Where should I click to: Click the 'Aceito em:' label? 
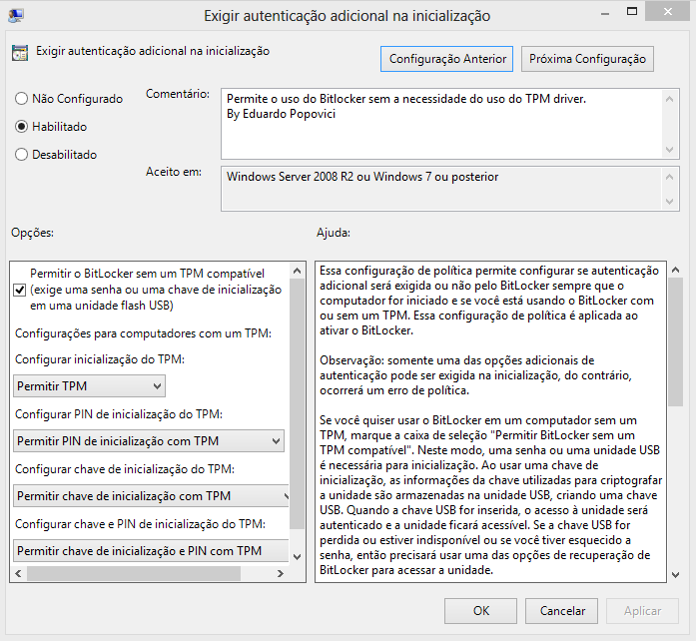pos(174,172)
